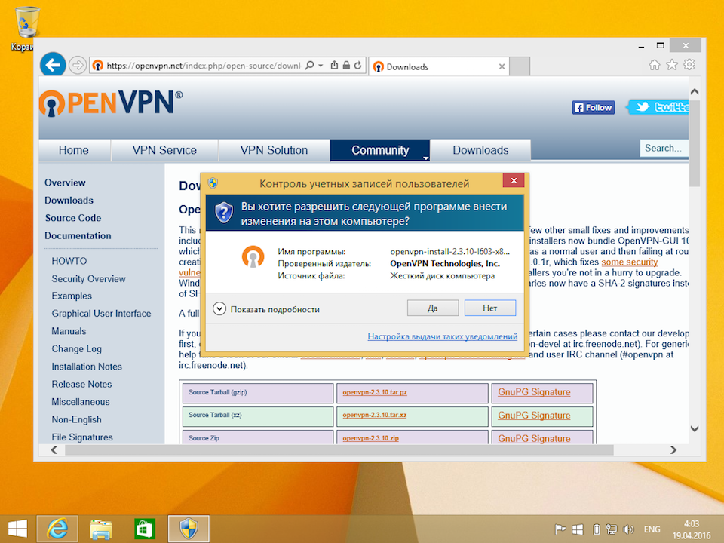Click Нет to deny the program

pos(490,308)
